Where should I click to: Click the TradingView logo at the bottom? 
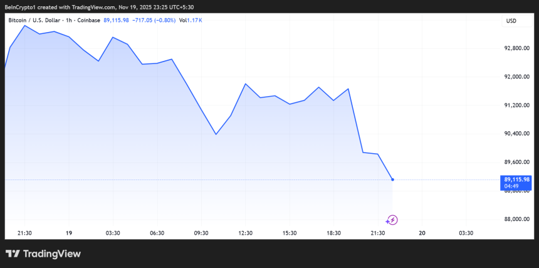(43, 254)
